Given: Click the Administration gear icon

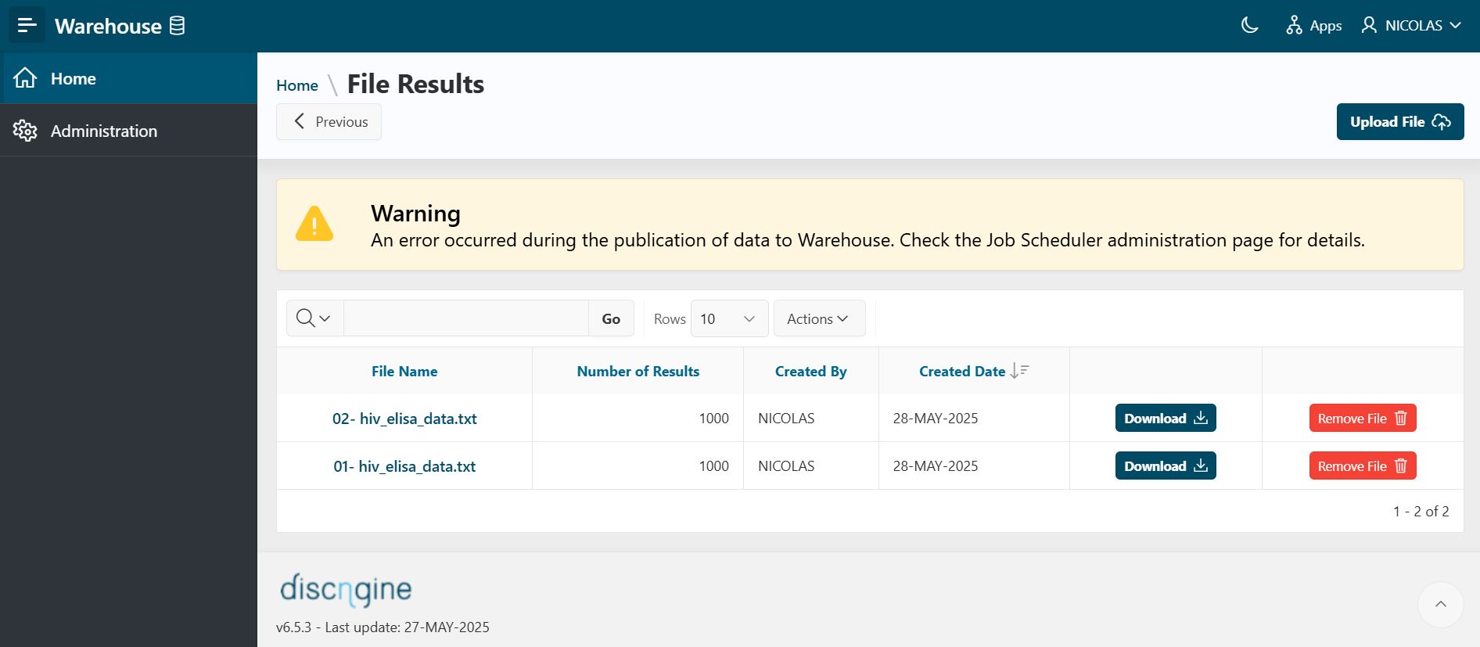Looking at the screenshot, I should click(x=25, y=131).
